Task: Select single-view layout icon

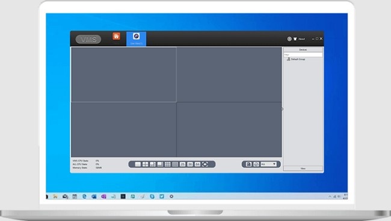Action: pyautogui.click(x=138, y=165)
